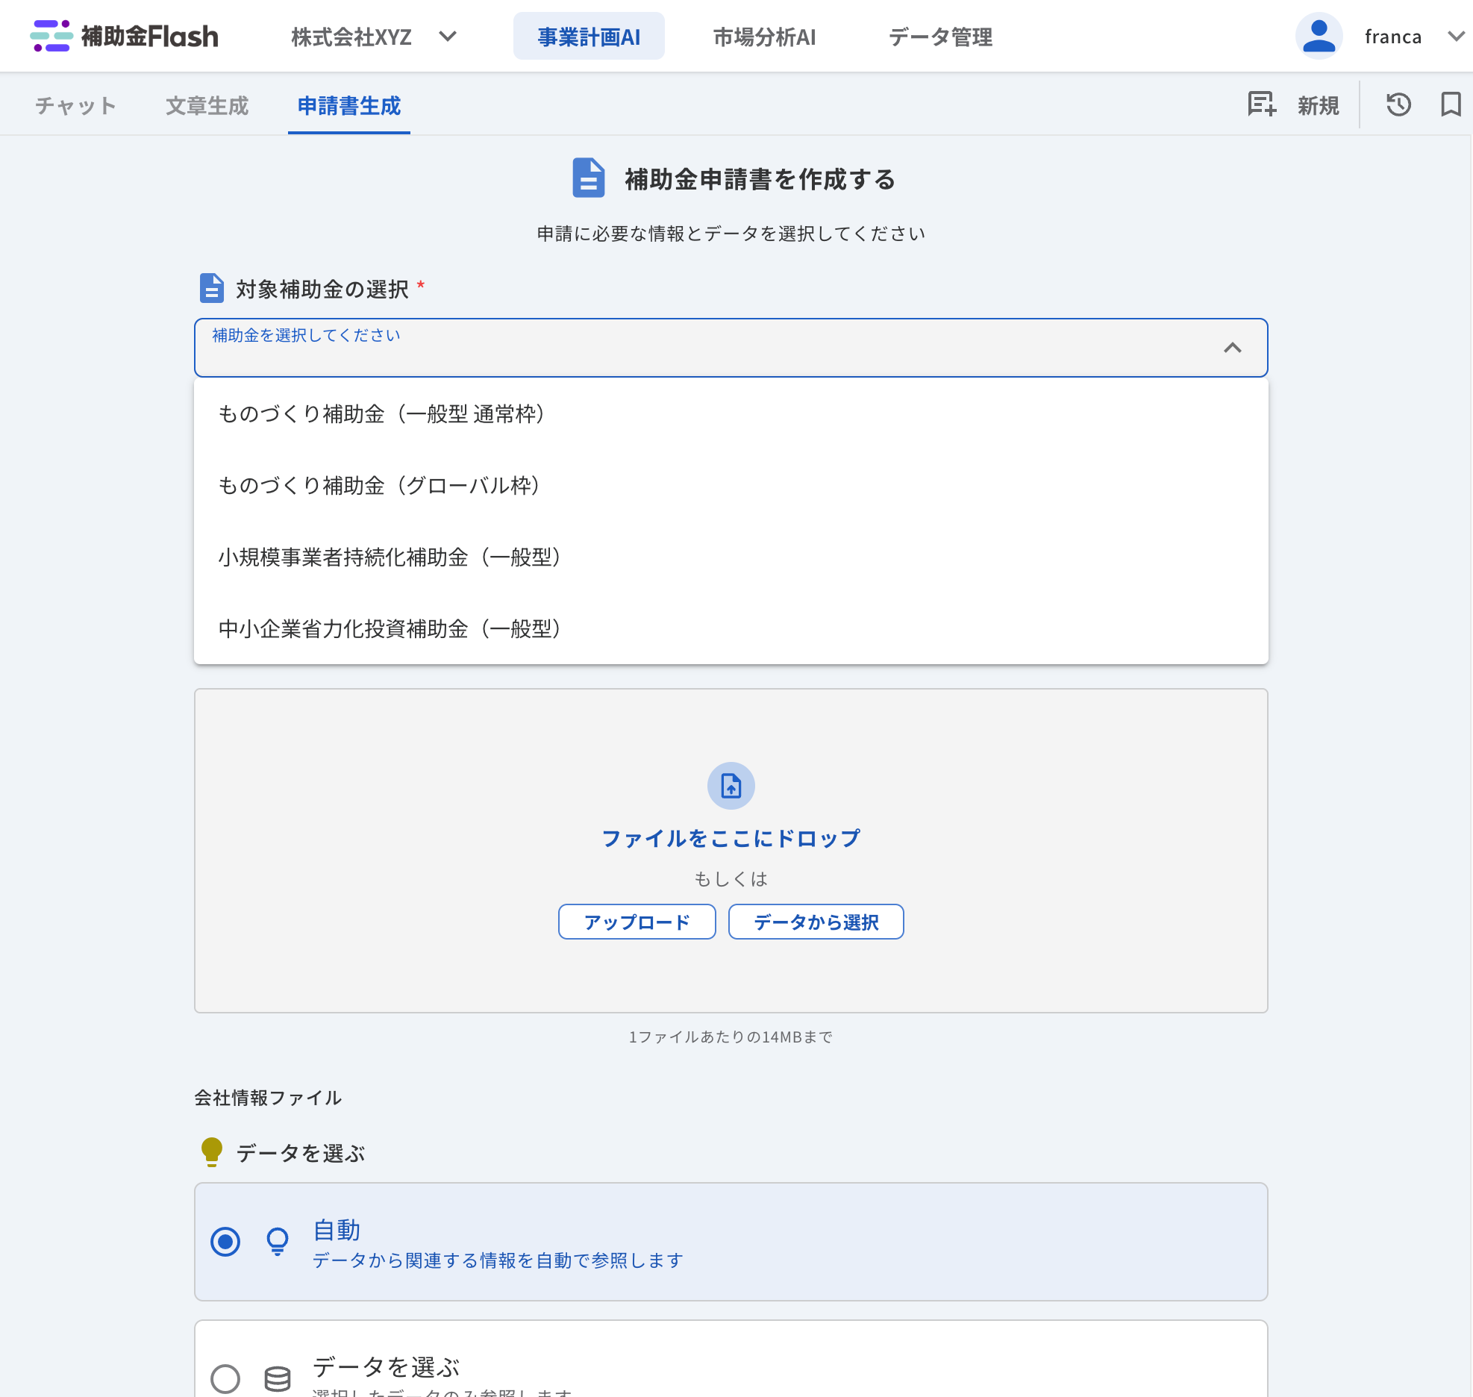
Task: Click the franca user avatar icon
Action: 1319,36
